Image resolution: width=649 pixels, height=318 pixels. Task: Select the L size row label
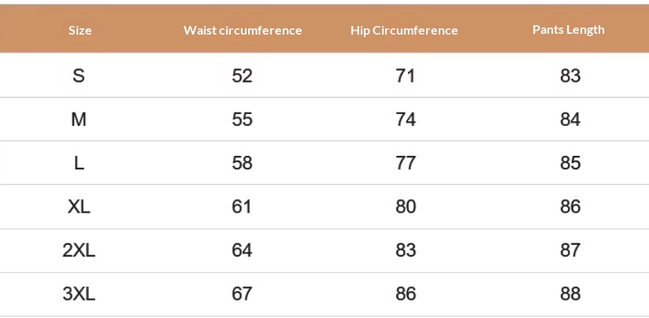click(79, 163)
